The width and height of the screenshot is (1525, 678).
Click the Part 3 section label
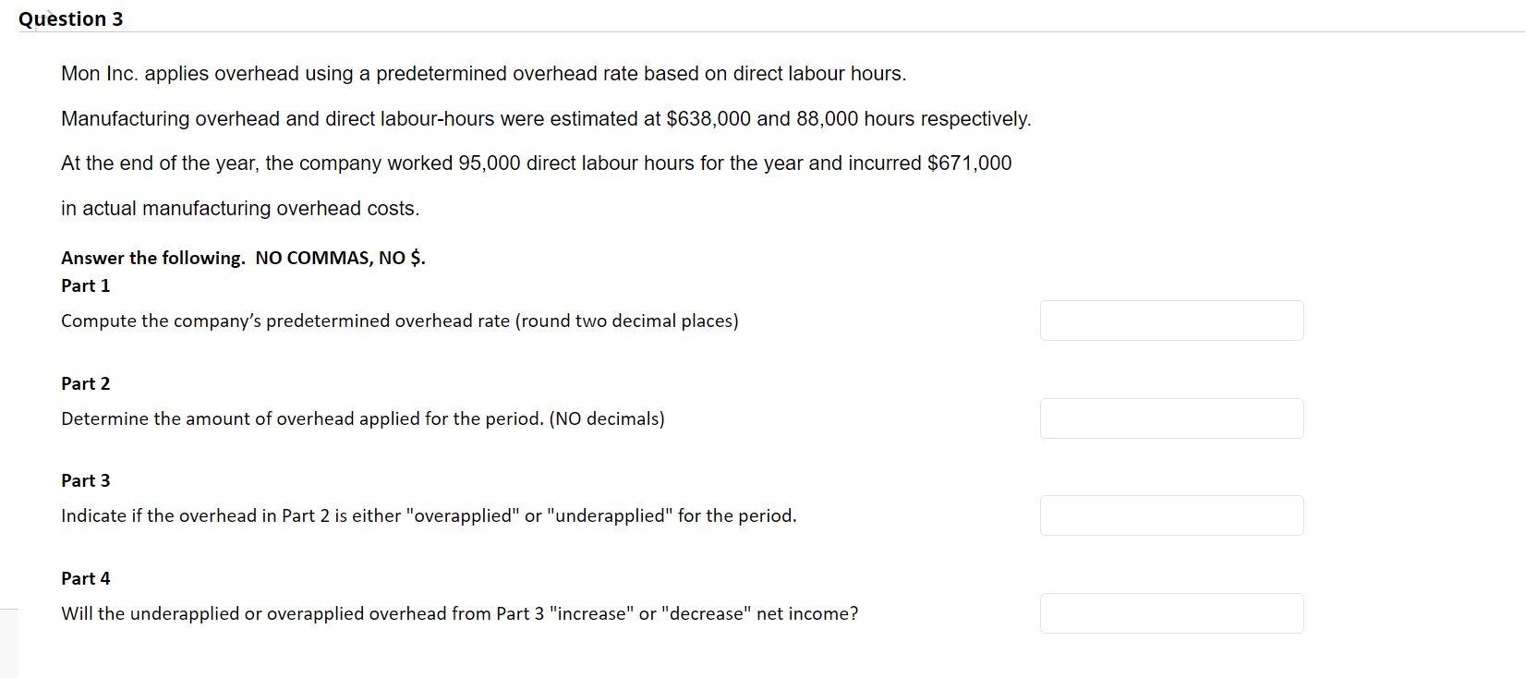click(x=84, y=480)
